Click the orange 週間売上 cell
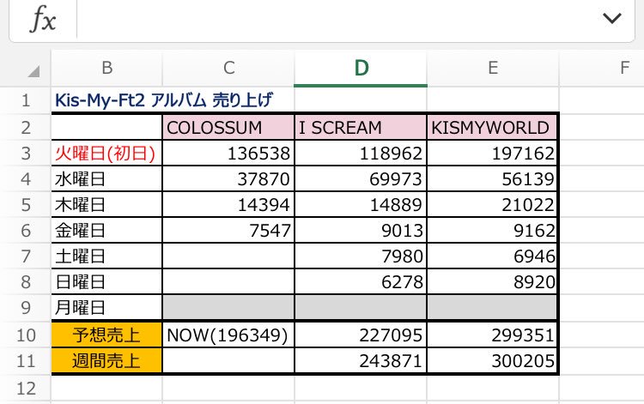644x404 pixels. point(106,361)
